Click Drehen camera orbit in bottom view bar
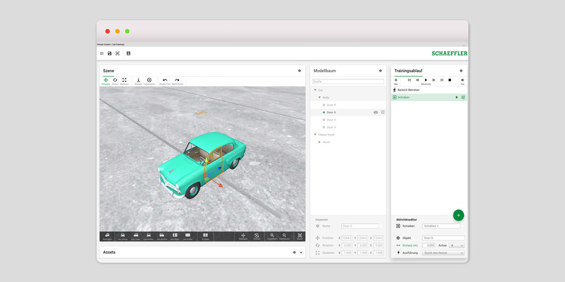The height and width of the screenshot is (282, 565). coord(257,236)
